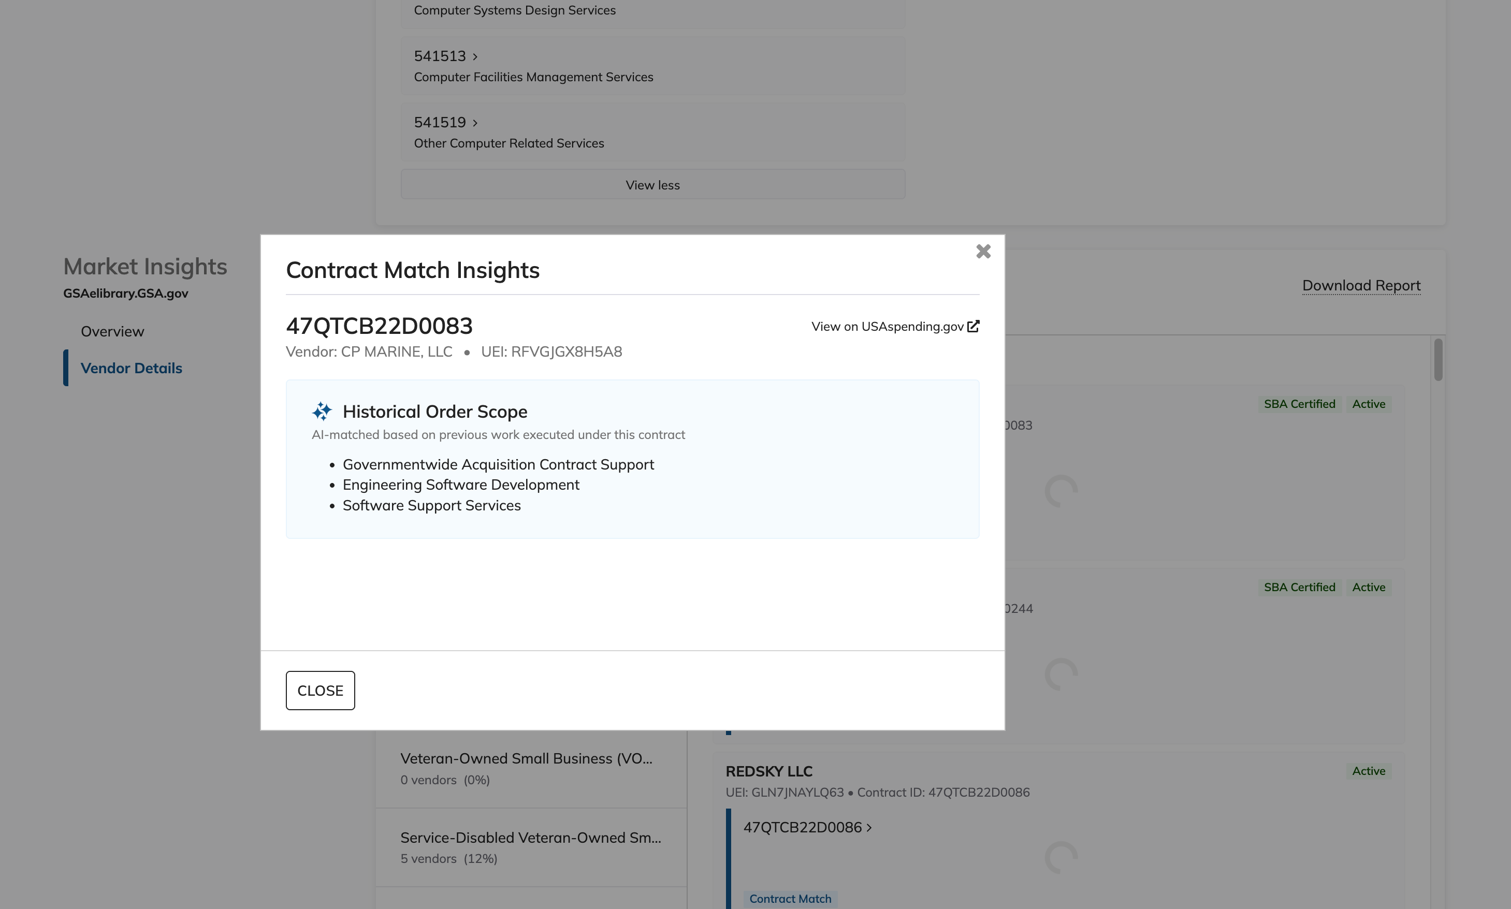
Task: Click the Contract Match badge under REDSKY LLC
Action: [790, 899]
